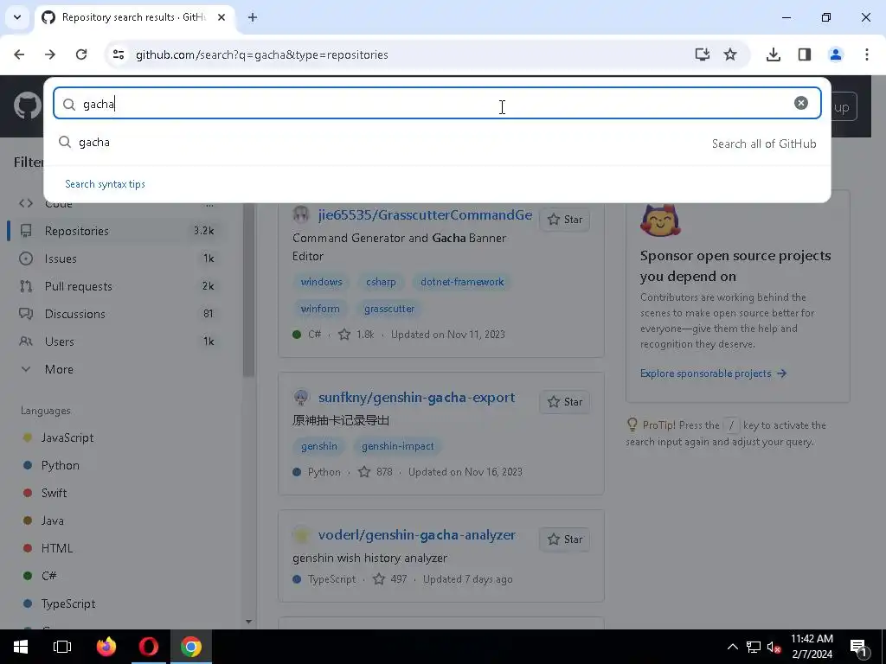Open Chrome downloads
The height and width of the screenshot is (664, 886).
tap(774, 54)
